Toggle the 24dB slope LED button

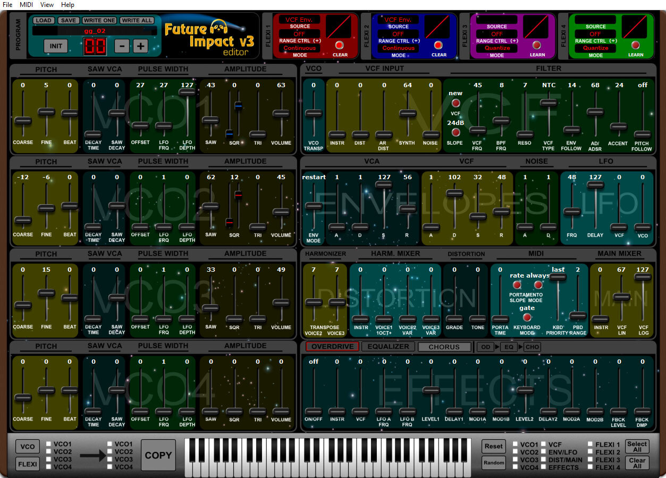456,132
